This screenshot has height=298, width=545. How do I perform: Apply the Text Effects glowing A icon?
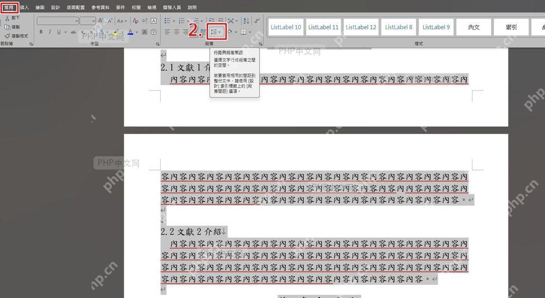(101, 32)
